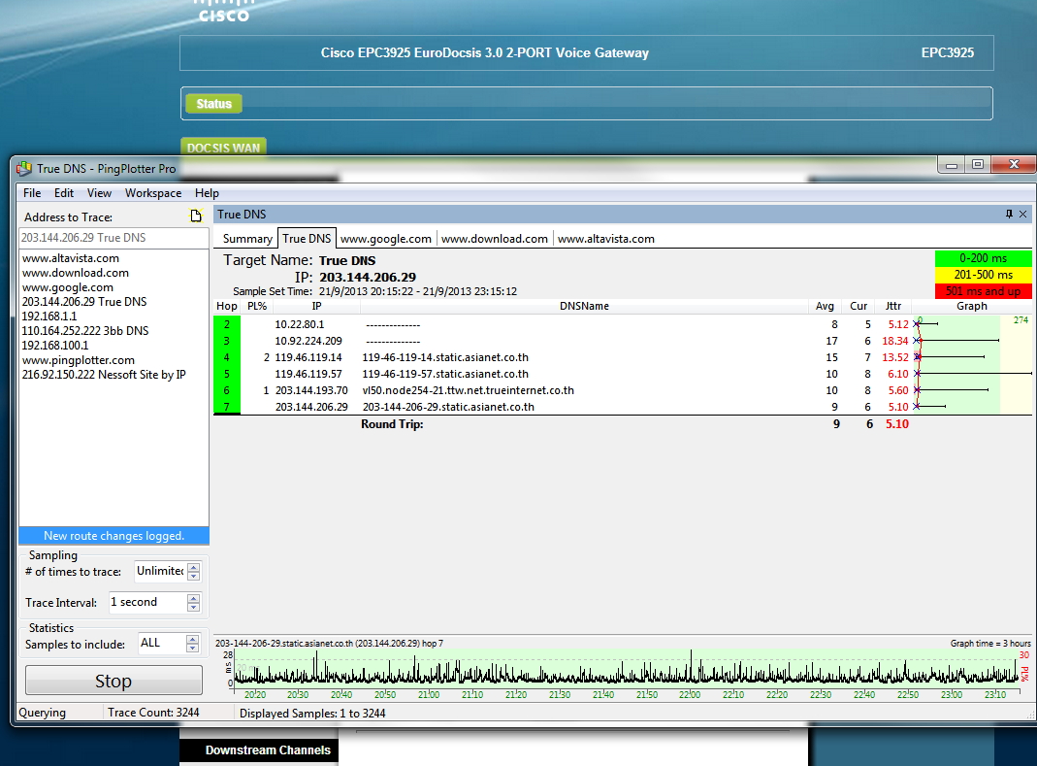
Task: Click the green 0-200 ms legend swatch
Action: point(983,258)
